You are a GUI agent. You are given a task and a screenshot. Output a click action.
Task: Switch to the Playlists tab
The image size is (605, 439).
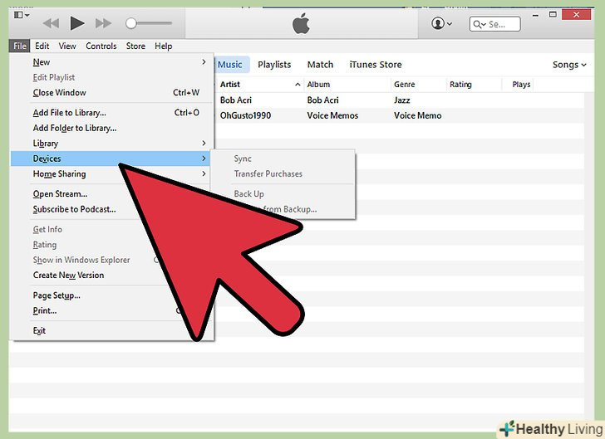pos(274,65)
